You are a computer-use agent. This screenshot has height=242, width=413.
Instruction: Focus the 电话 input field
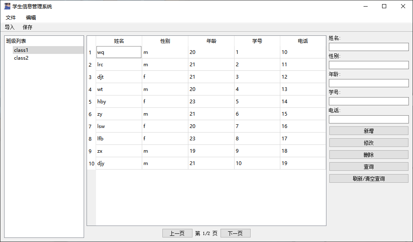point(369,119)
